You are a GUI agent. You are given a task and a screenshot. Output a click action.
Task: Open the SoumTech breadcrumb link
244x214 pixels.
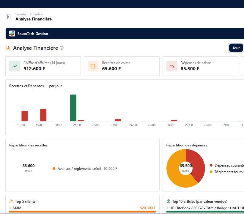point(22,14)
